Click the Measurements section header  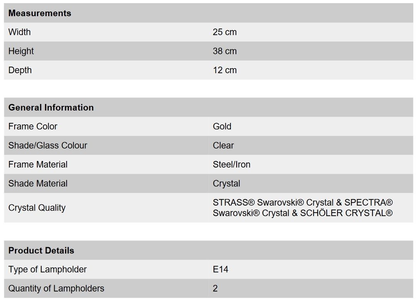click(40, 13)
